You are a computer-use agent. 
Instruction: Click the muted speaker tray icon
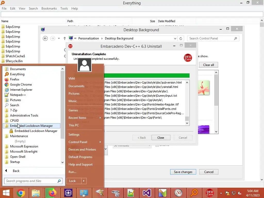click(240, 193)
